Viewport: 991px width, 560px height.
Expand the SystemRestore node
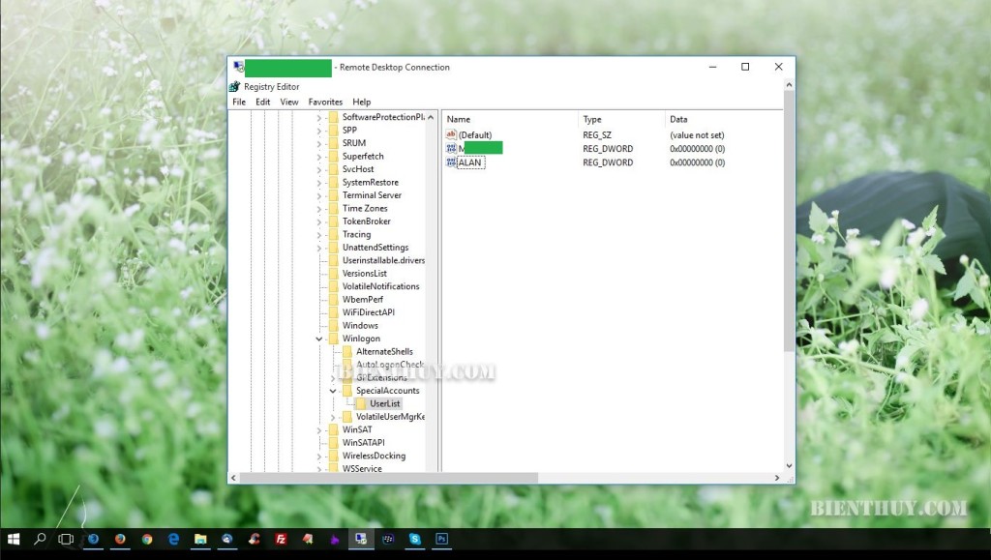pyautogui.click(x=319, y=183)
